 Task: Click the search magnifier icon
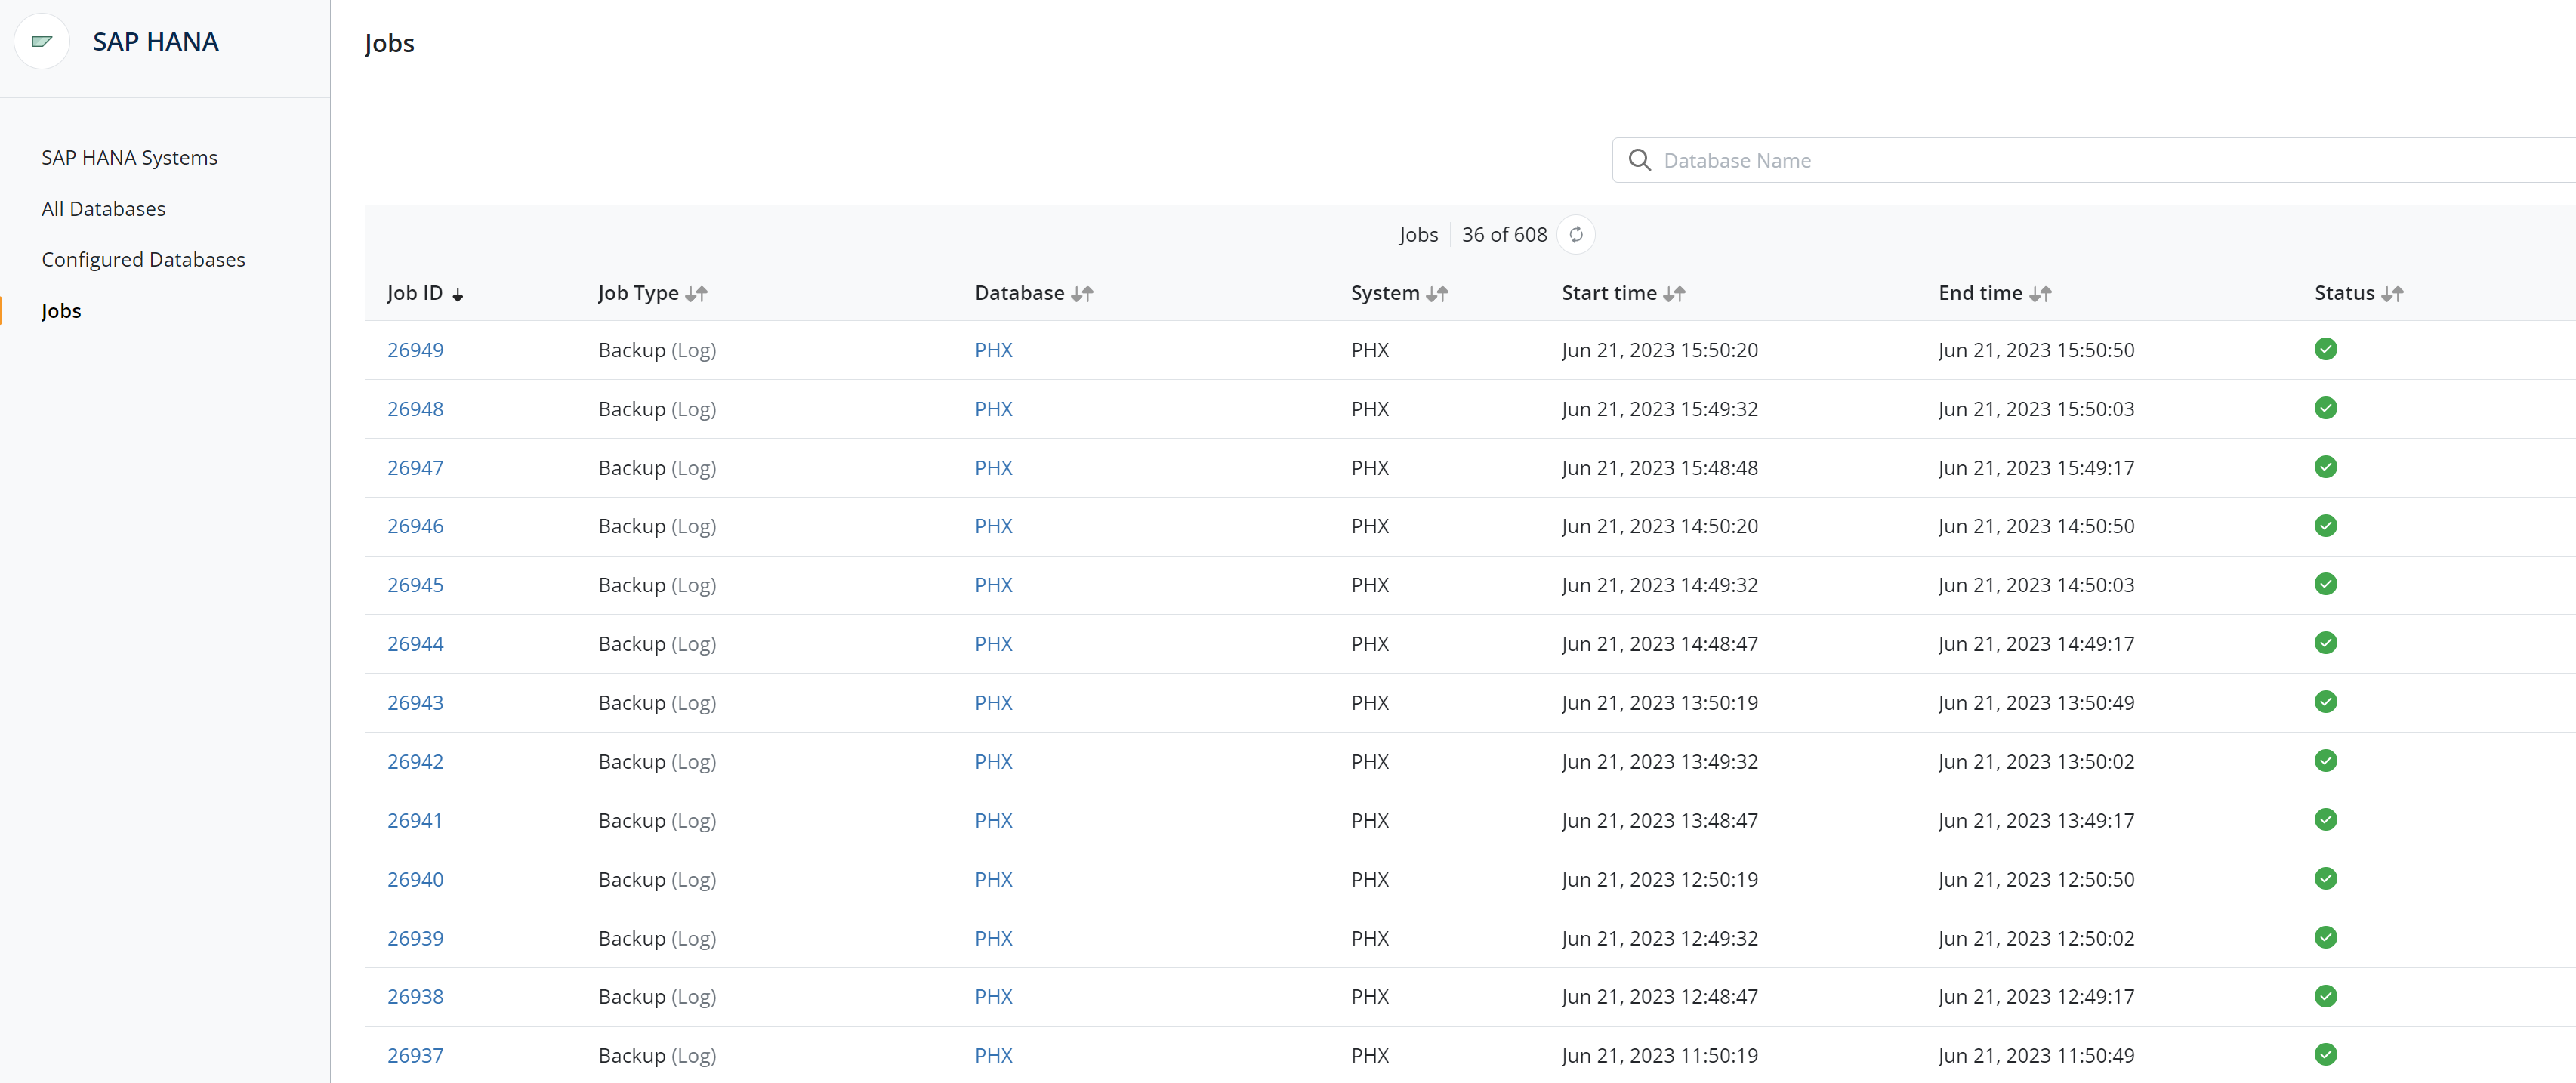[x=1639, y=160]
